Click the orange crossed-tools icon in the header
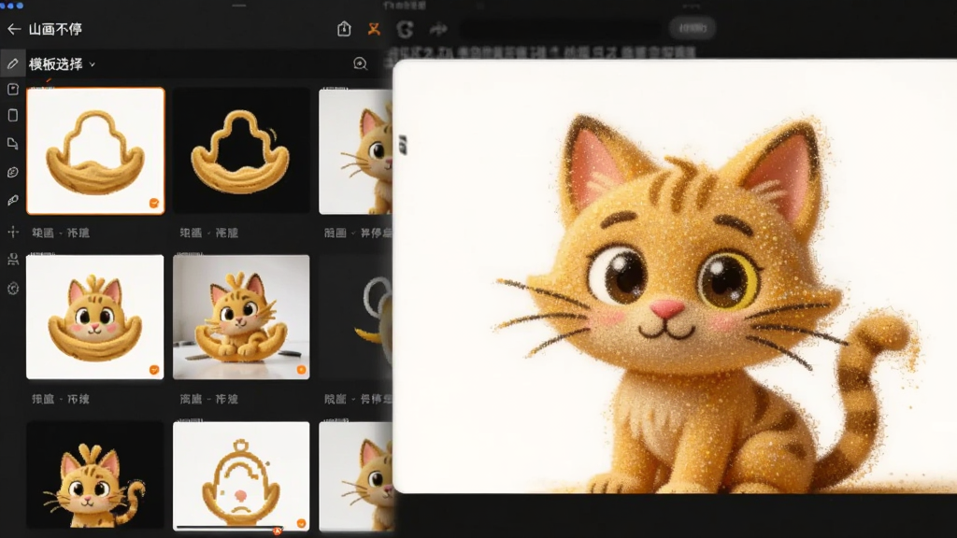Screen dimensions: 957x538 (x=374, y=29)
